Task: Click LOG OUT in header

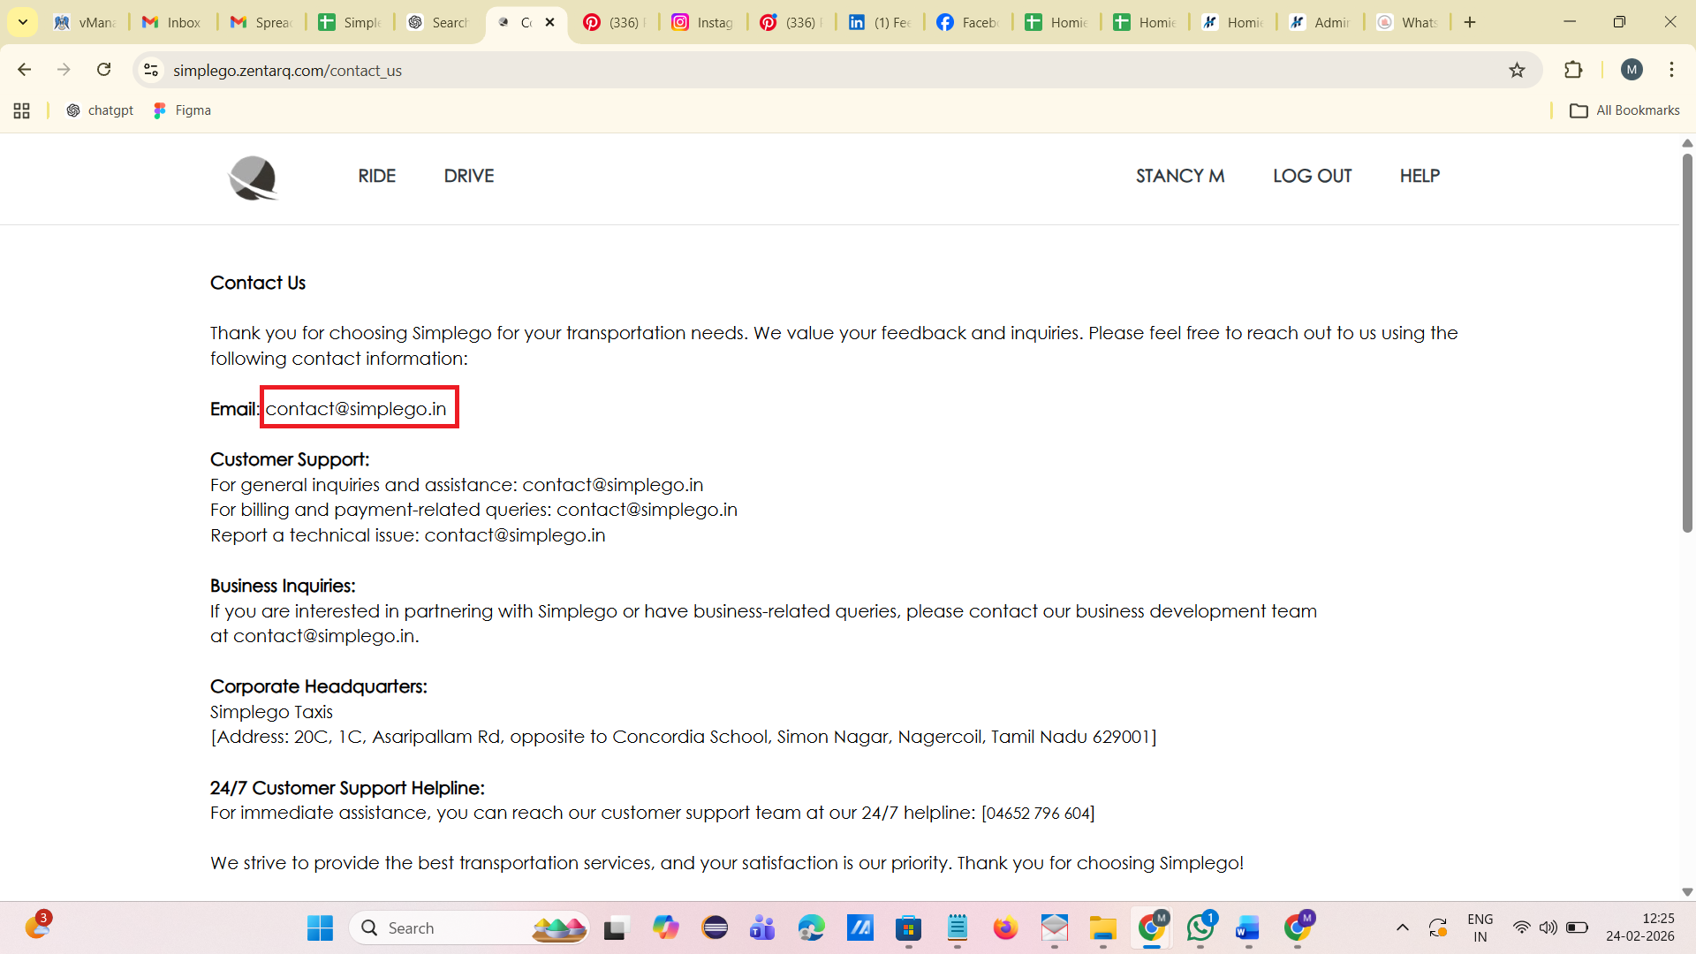Action: (x=1312, y=176)
